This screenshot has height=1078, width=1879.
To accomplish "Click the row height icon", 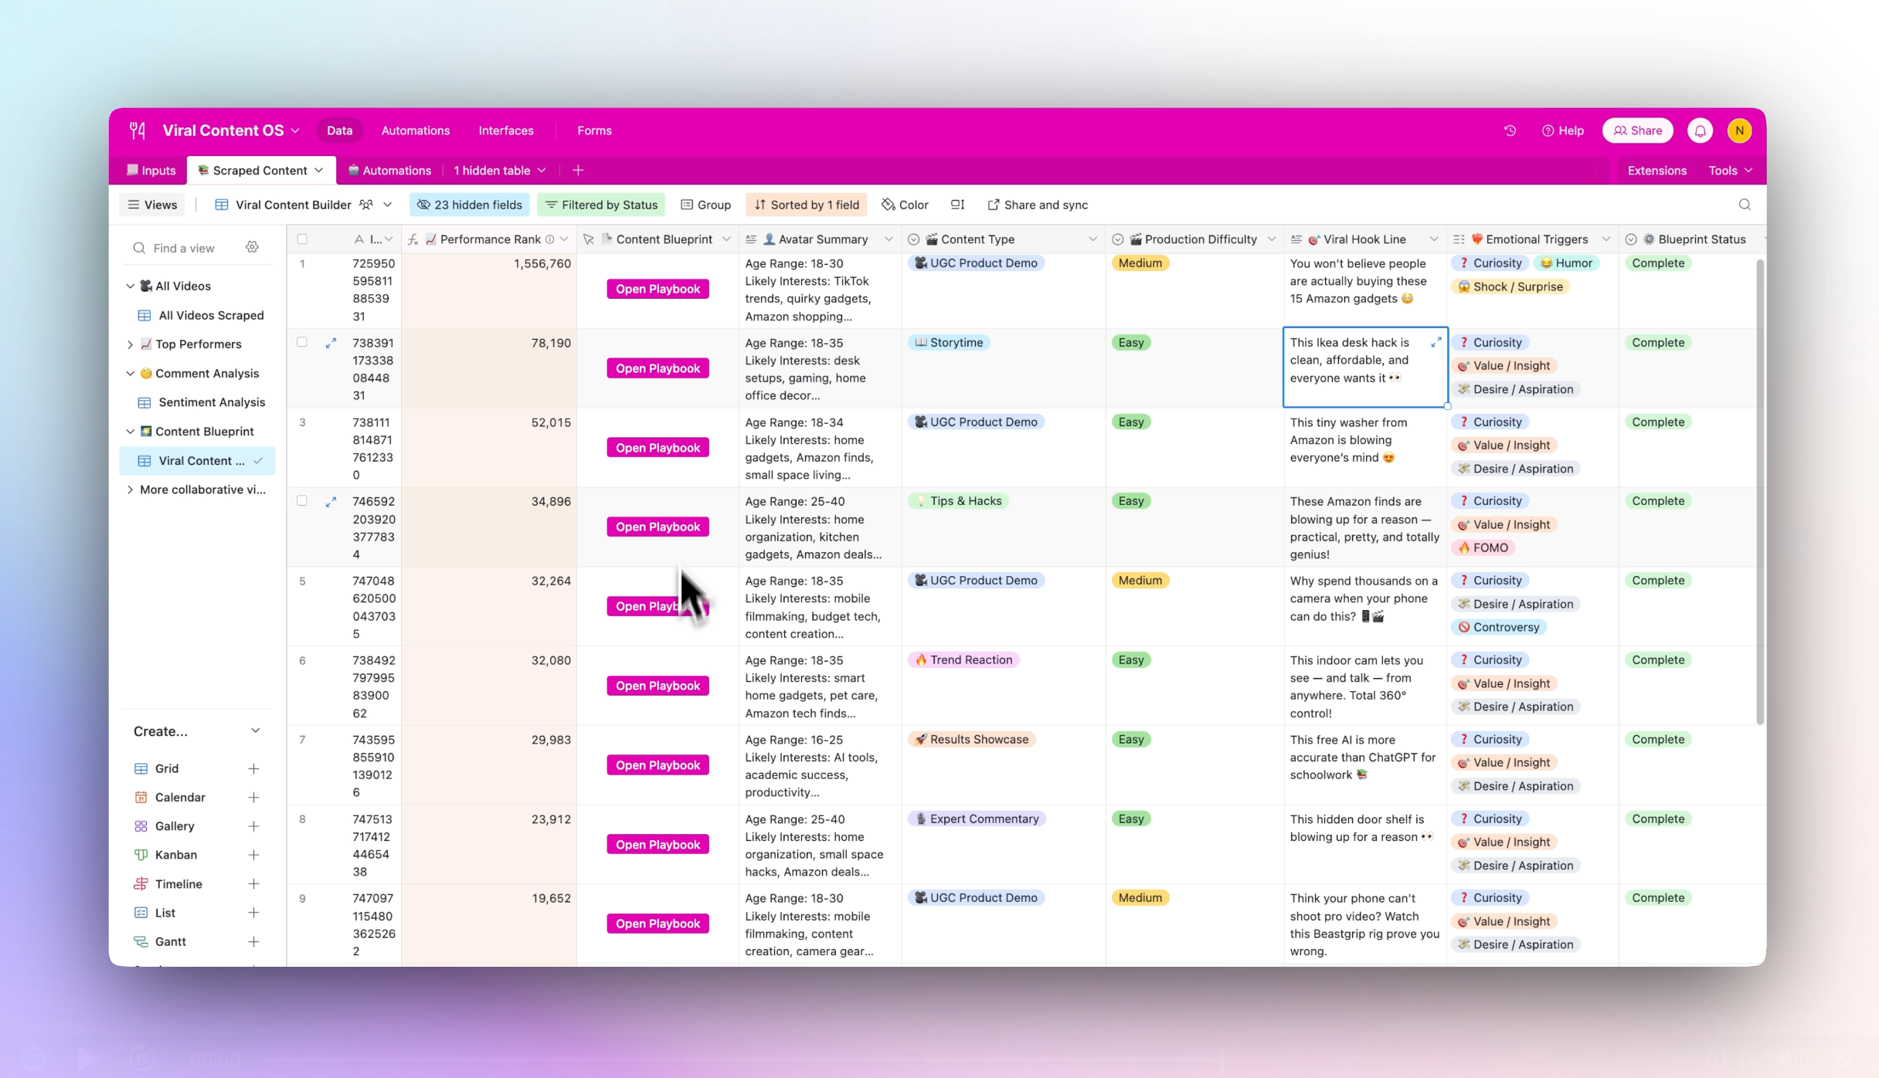I will 957,205.
